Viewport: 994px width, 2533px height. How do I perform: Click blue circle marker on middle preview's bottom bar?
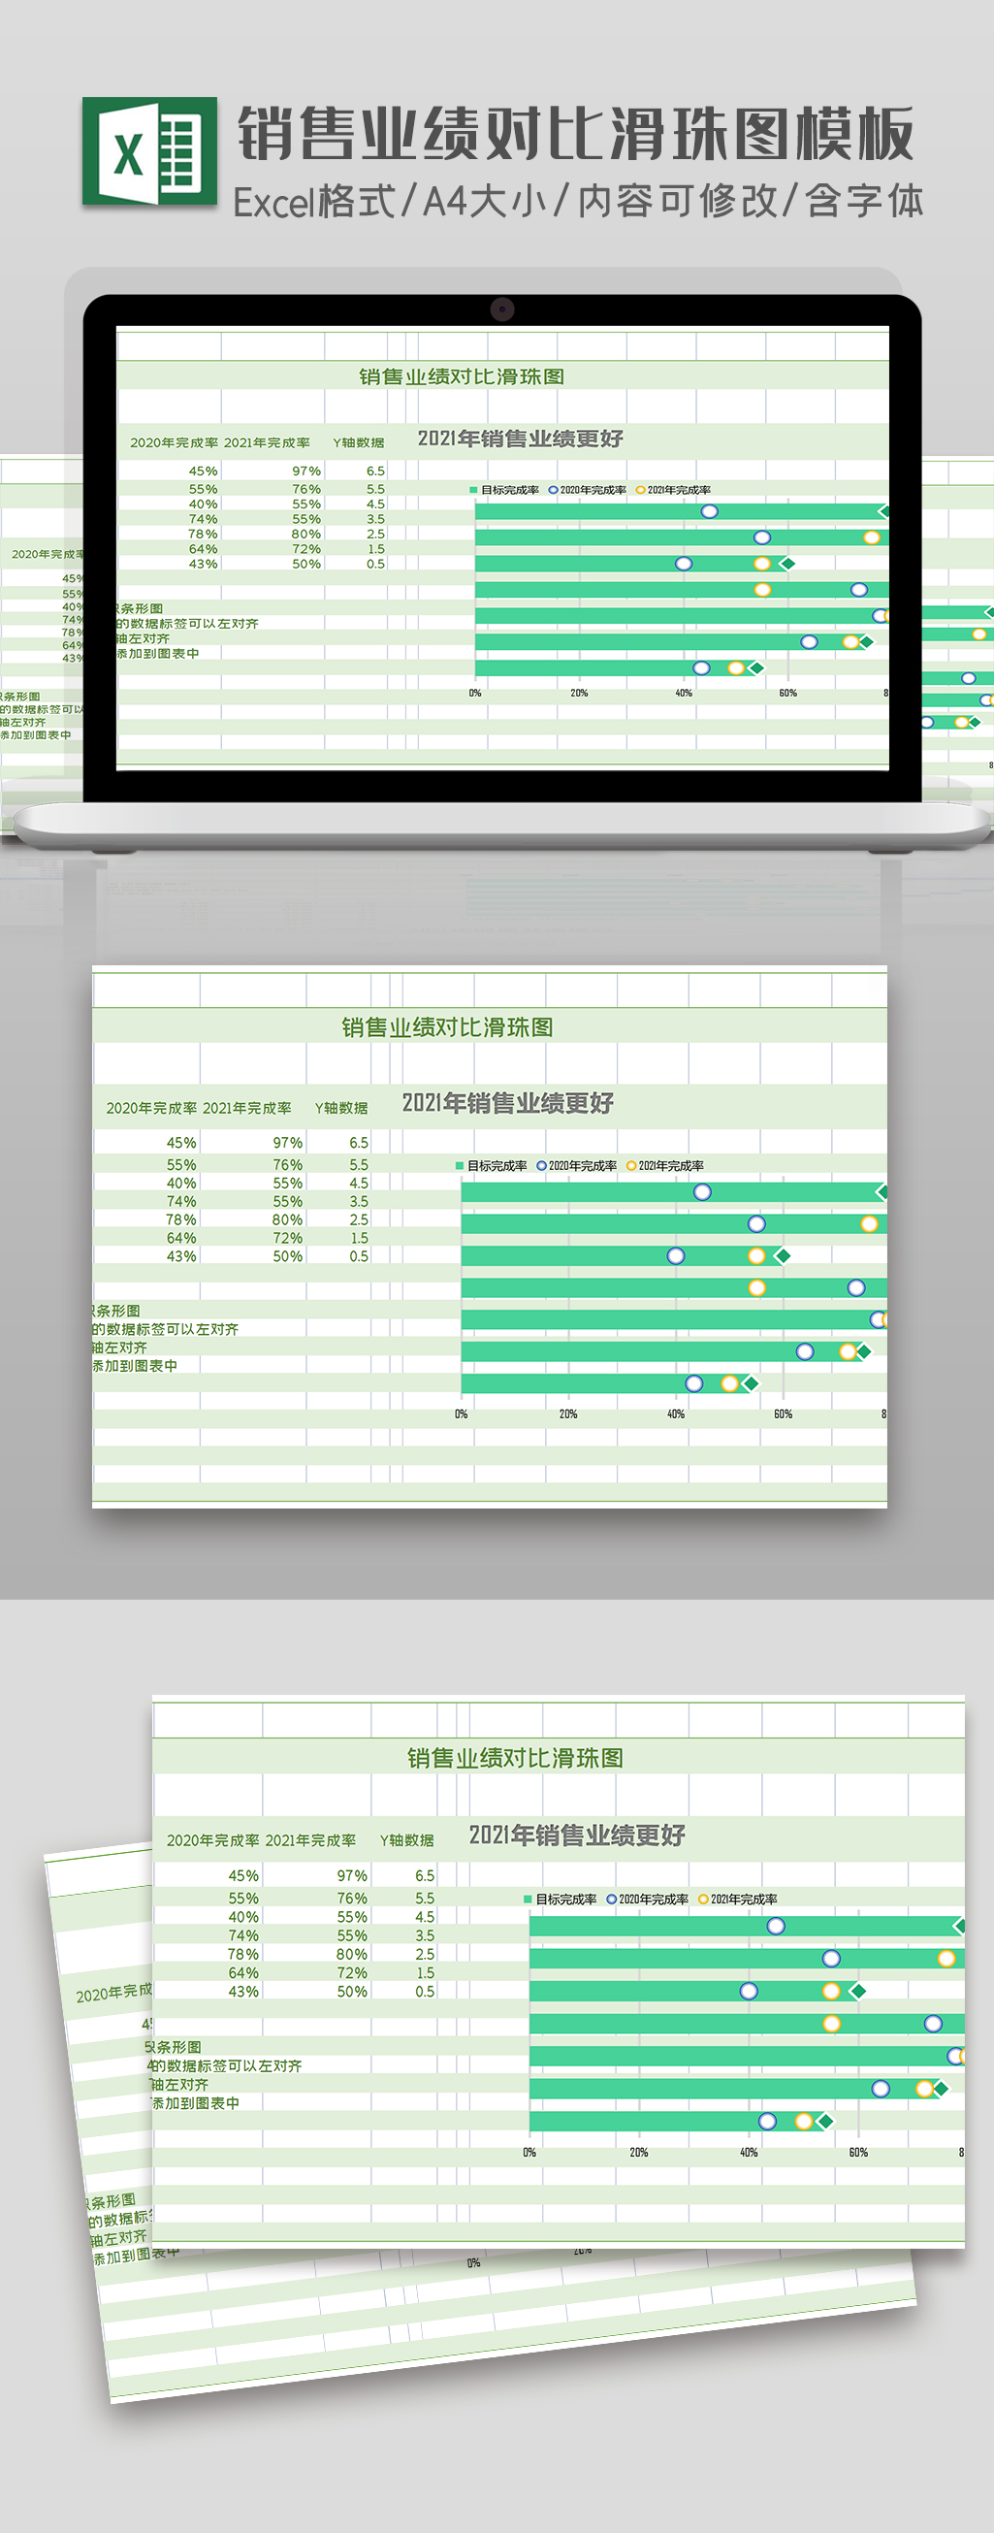[x=694, y=1383]
